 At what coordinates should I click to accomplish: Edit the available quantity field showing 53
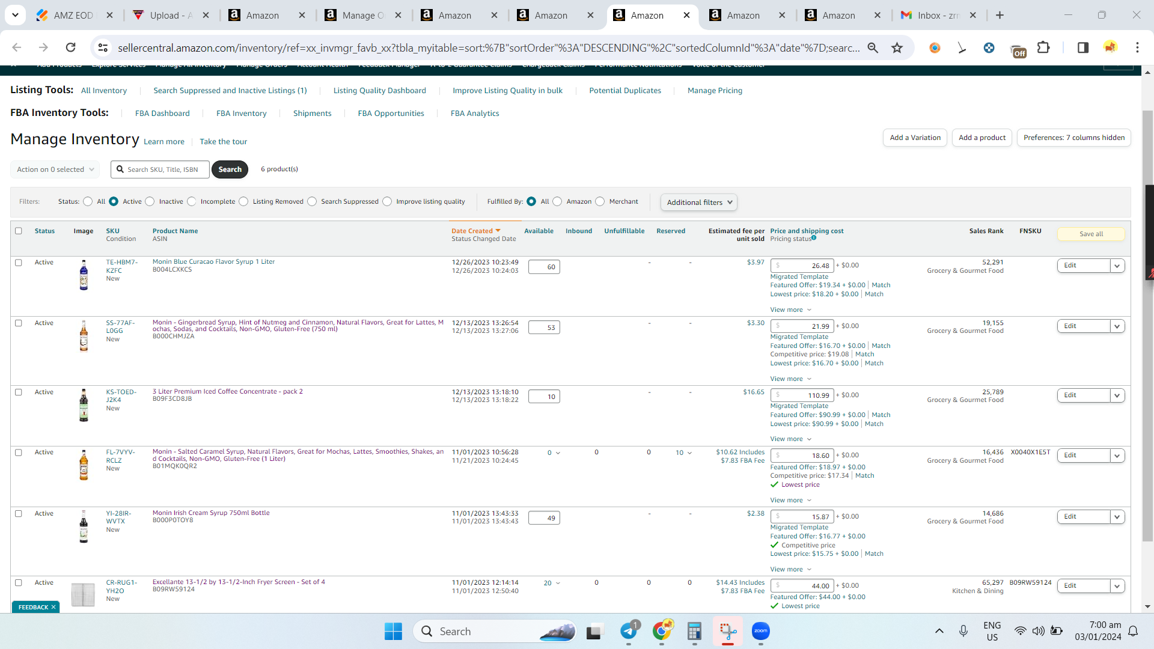pos(544,328)
